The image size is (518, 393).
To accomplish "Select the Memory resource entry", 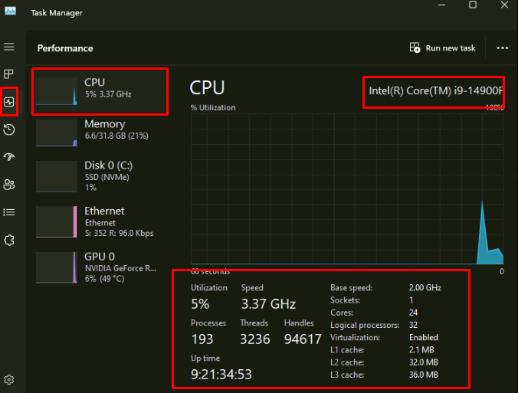I will pos(100,132).
